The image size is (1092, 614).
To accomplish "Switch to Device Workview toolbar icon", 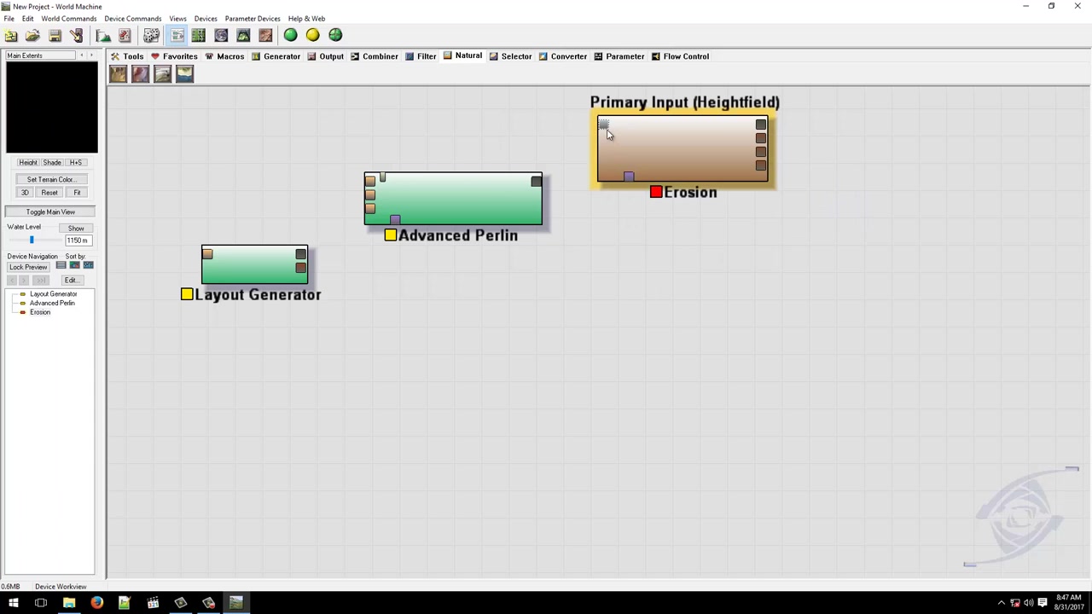I will pyautogui.click(x=177, y=35).
